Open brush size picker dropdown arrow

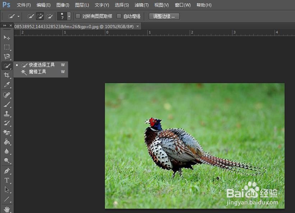pos(69,16)
